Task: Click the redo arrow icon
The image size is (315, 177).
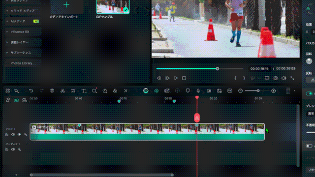Action: 41,90
